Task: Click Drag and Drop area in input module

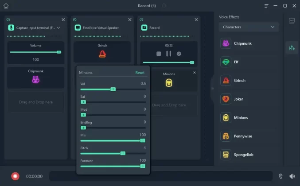Action: (36, 102)
